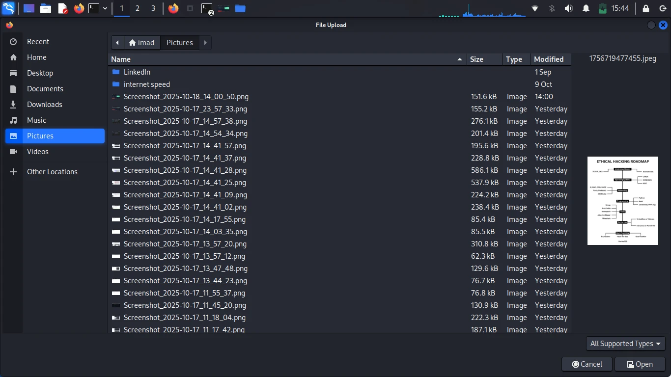Navigate to imad home path segment
This screenshot has width=671, height=377.
[x=141, y=43]
